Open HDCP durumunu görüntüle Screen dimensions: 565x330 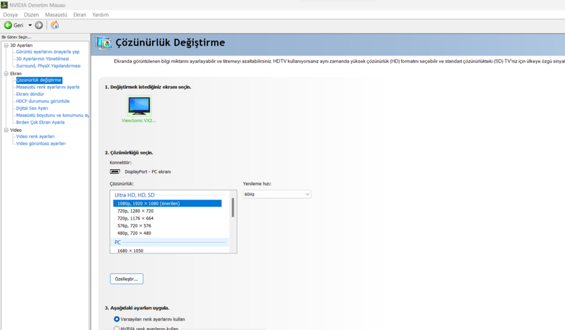click(x=43, y=101)
